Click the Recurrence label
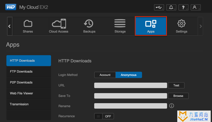Image resolution: width=212 pixels, height=122 pixels. (x=66, y=116)
